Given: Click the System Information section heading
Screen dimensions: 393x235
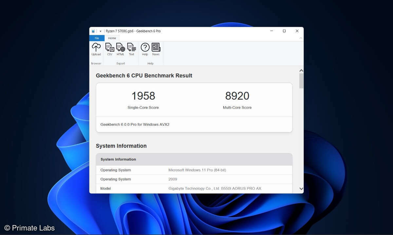Looking at the screenshot, I should tap(121, 146).
